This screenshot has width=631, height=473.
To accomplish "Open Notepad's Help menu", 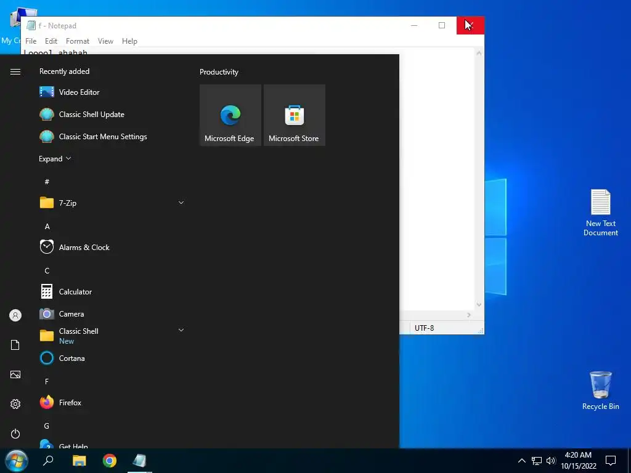I will pyautogui.click(x=129, y=41).
